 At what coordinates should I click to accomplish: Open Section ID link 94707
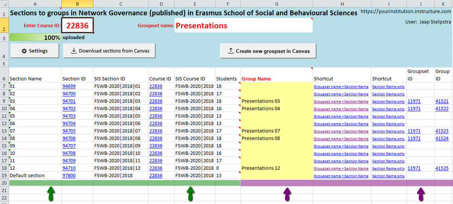click(69, 146)
